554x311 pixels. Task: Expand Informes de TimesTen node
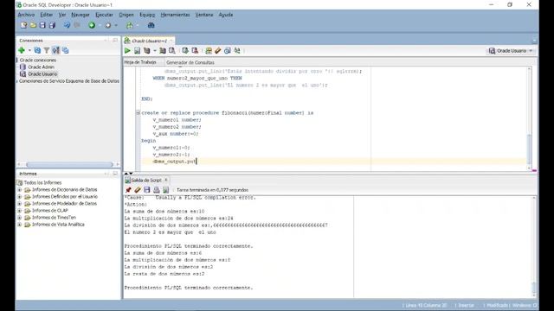[19, 218]
